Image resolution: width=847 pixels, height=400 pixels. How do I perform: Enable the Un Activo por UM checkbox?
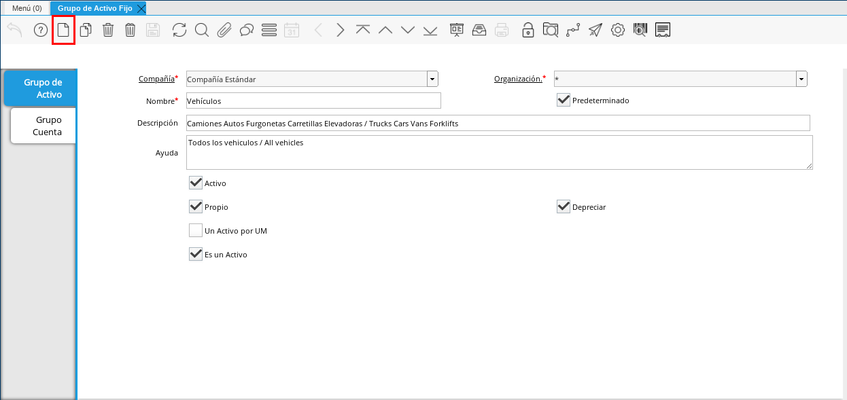click(196, 231)
